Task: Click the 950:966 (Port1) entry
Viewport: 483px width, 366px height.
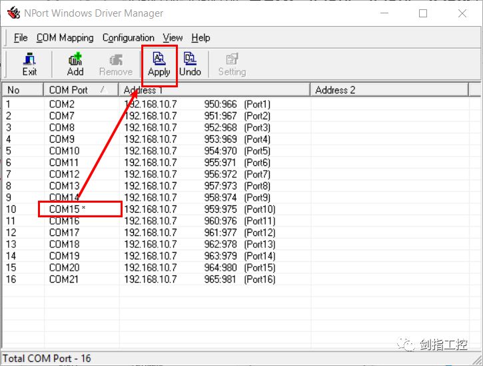Action: click(237, 104)
